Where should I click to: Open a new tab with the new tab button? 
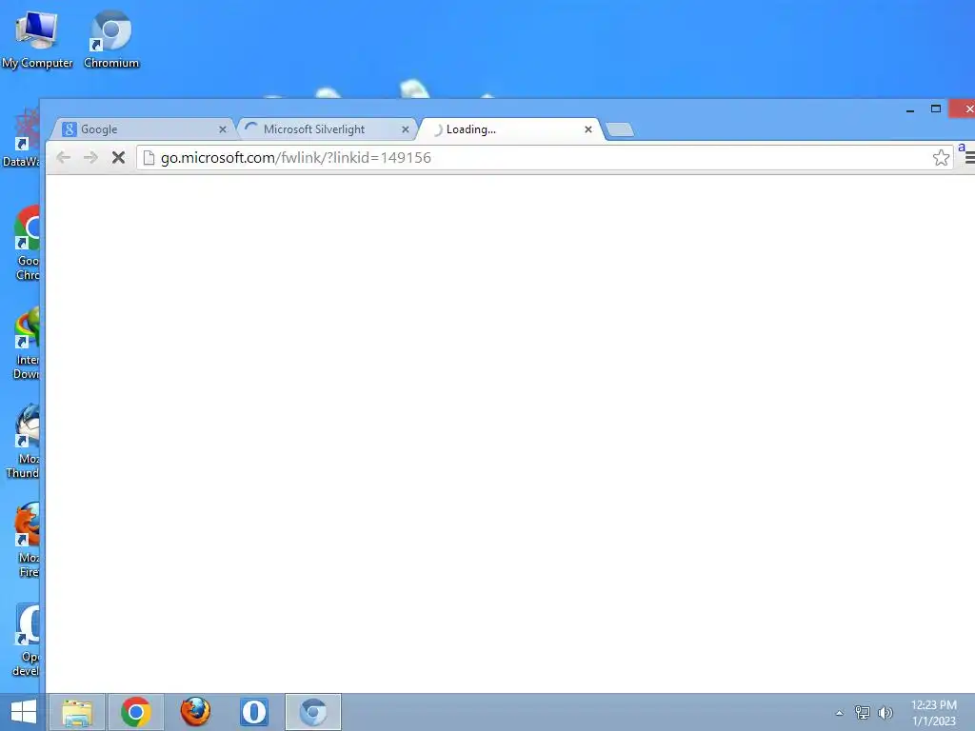(619, 129)
